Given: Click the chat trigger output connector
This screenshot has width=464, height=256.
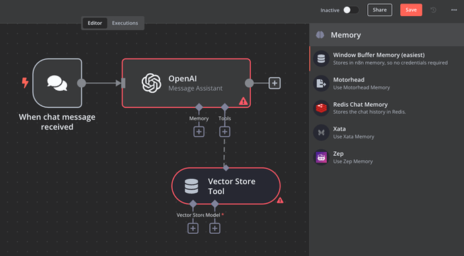Looking at the screenshot, I should coord(81,83).
